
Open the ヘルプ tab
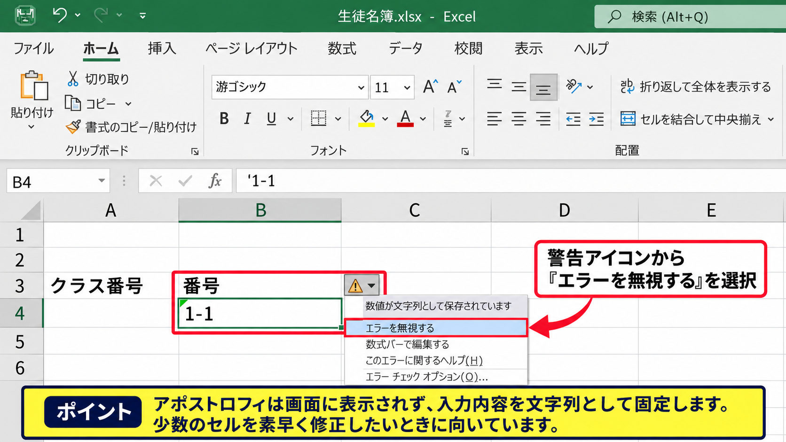[591, 48]
